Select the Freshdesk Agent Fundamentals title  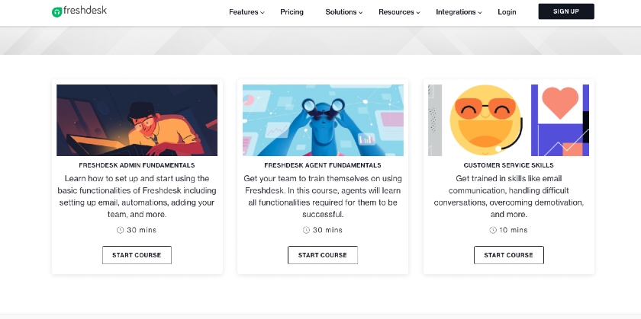tap(323, 165)
